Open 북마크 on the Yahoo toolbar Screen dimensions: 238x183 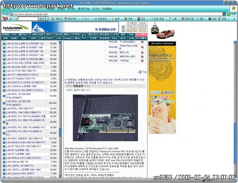57,19
